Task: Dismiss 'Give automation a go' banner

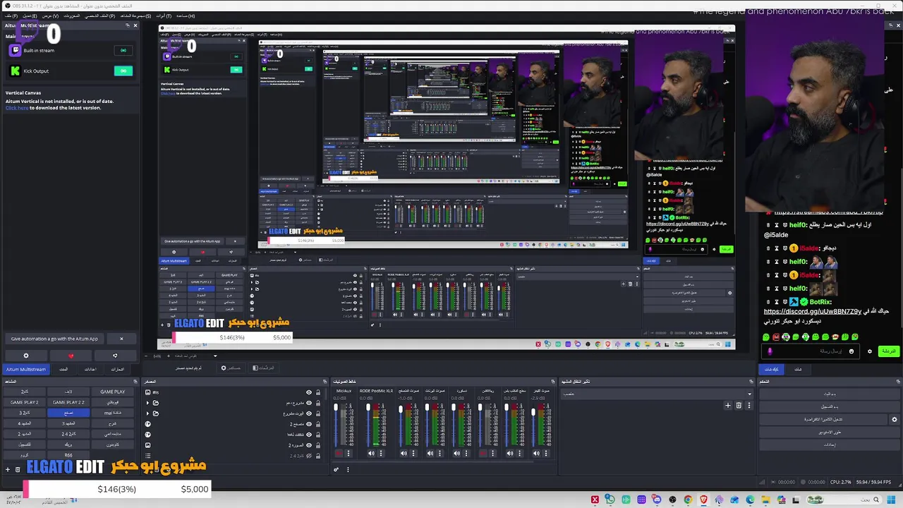Action: tap(121, 339)
